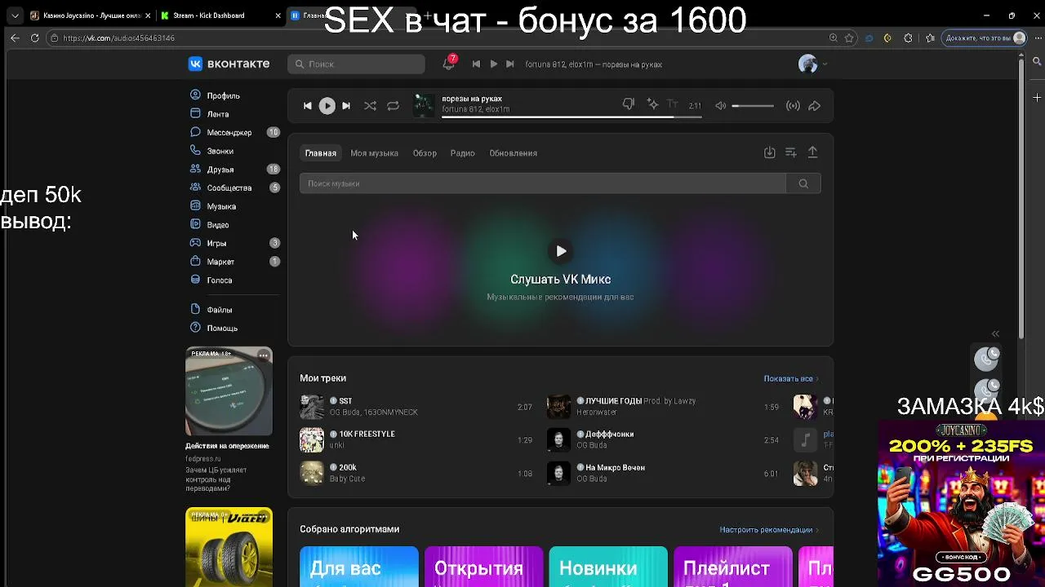Play the 200k track by Baby Cute
This screenshot has width=1045, height=587.
312,473
